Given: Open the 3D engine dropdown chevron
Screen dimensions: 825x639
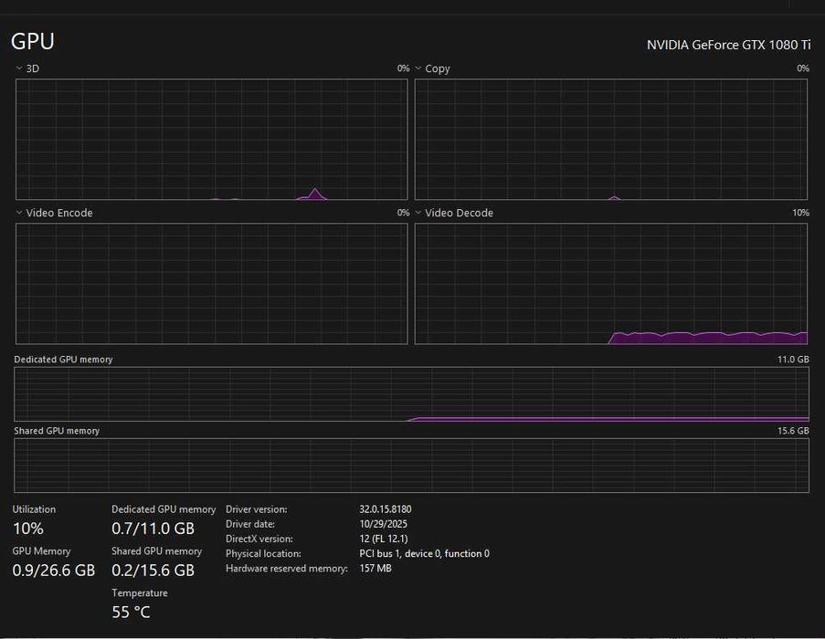Looking at the screenshot, I should pyautogui.click(x=19, y=68).
